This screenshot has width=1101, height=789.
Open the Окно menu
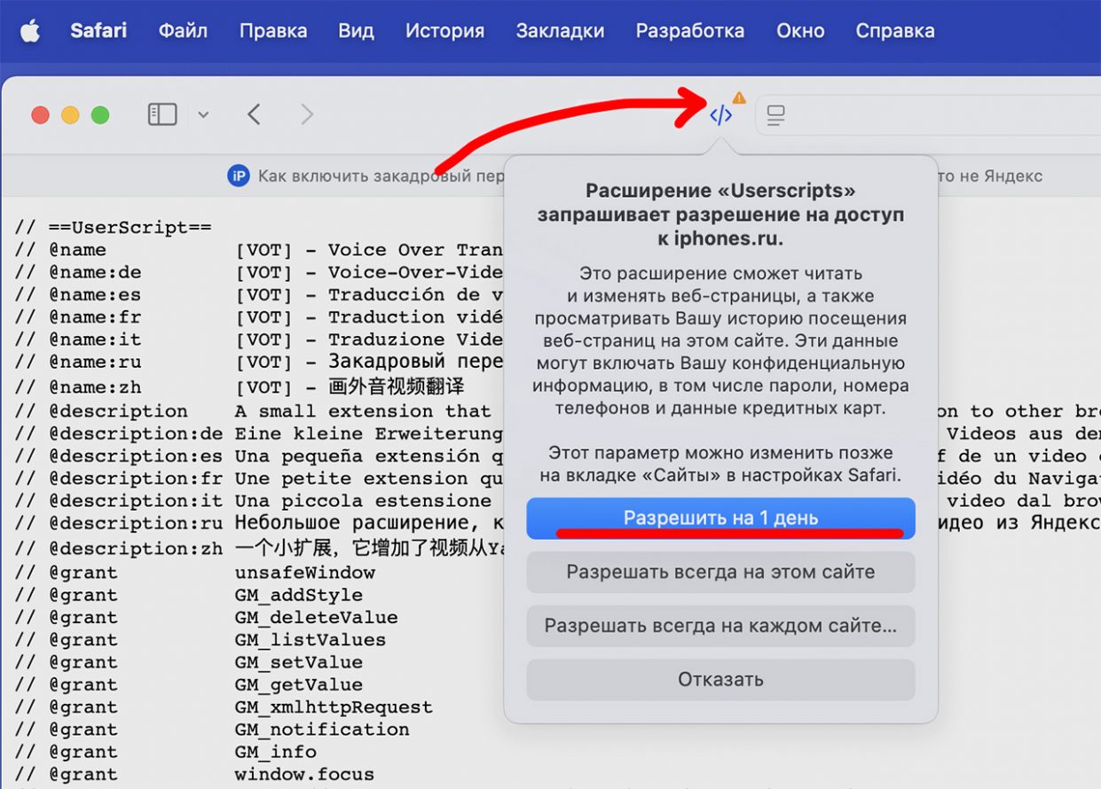(800, 30)
